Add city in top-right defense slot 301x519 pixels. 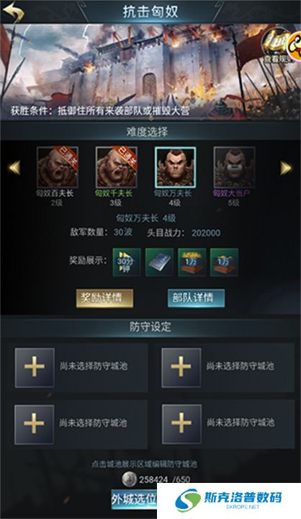click(x=181, y=368)
